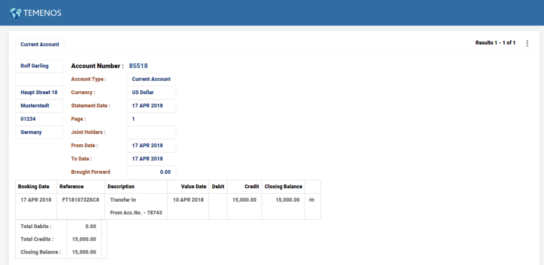Click the empty Joint Holders field
The image size is (544, 265).
pyautogui.click(x=151, y=132)
